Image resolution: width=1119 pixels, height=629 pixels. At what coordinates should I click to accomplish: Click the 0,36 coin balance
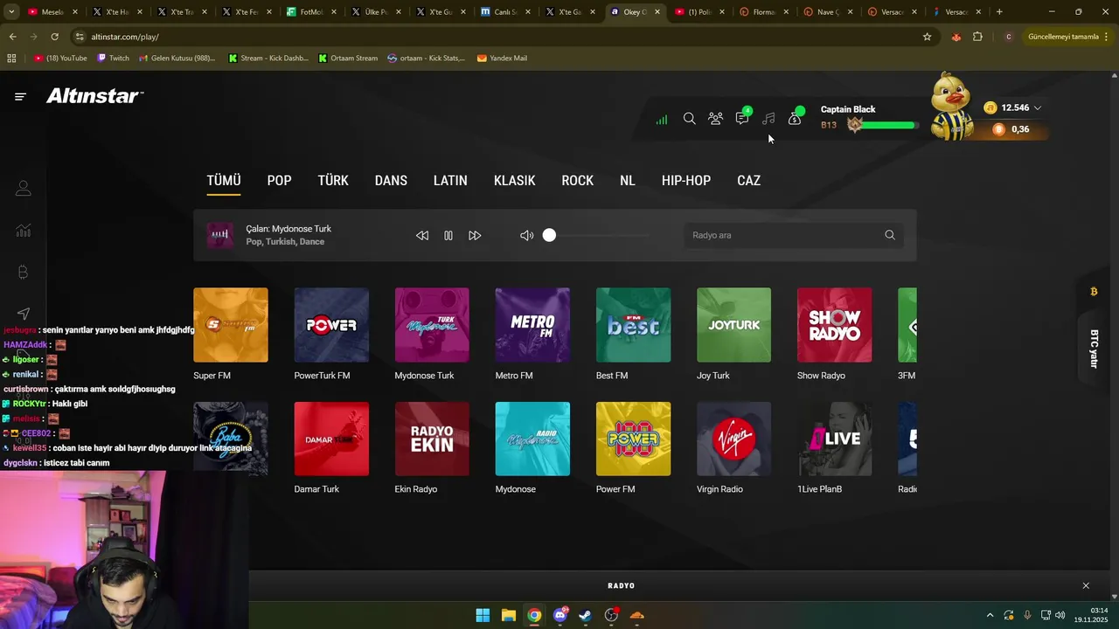(x=1011, y=129)
